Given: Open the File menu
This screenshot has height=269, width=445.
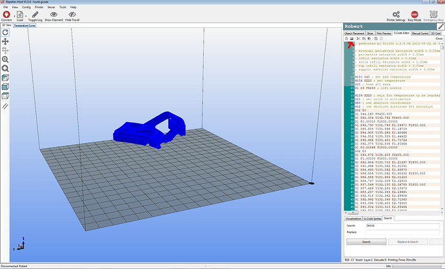Looking at the screenshot, I should coord(5,7).
